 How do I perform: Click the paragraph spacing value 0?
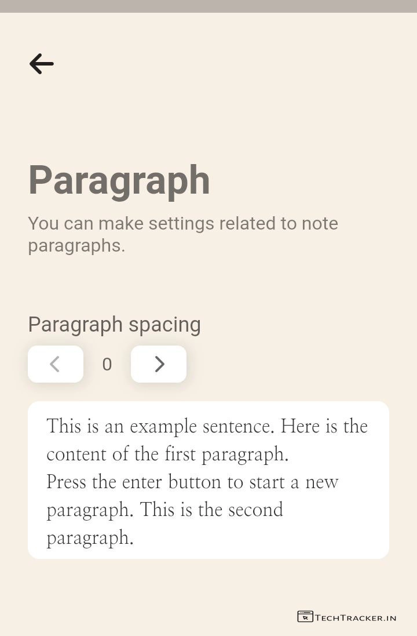coord(107,365)
